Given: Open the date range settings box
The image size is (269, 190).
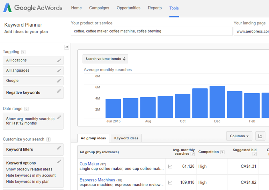Looking at the screenshot, I should [x=33, y=121].
